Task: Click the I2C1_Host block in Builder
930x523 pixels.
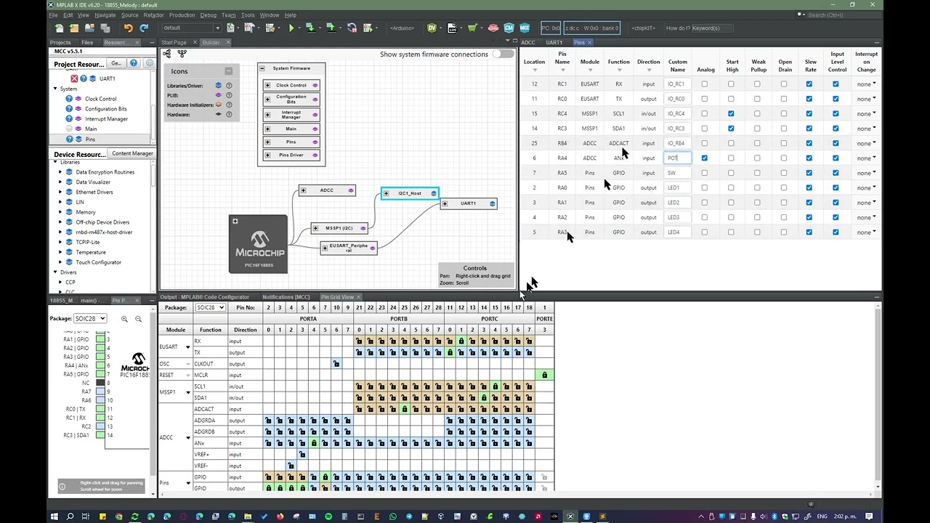Action: click(410, 193)
